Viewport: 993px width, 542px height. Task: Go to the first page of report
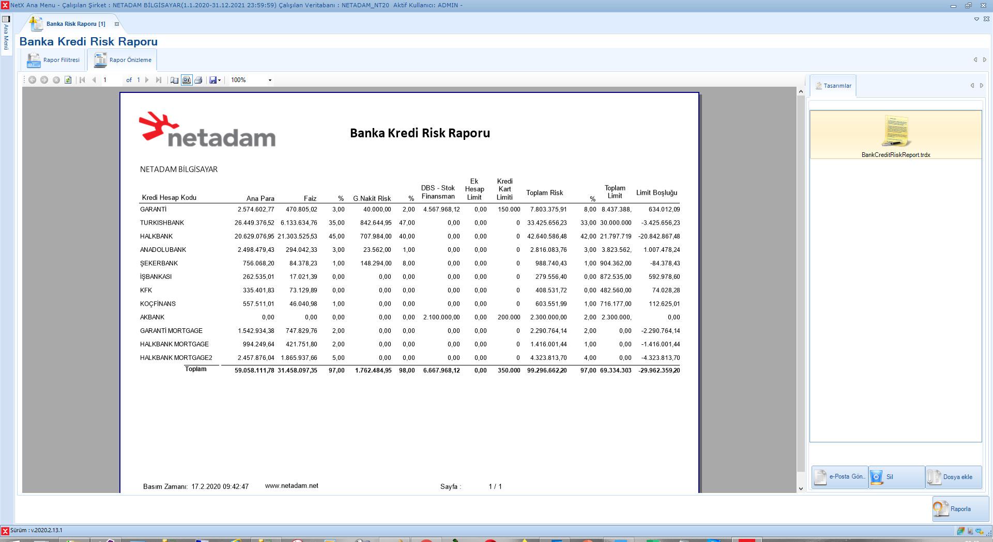point(82,80)
